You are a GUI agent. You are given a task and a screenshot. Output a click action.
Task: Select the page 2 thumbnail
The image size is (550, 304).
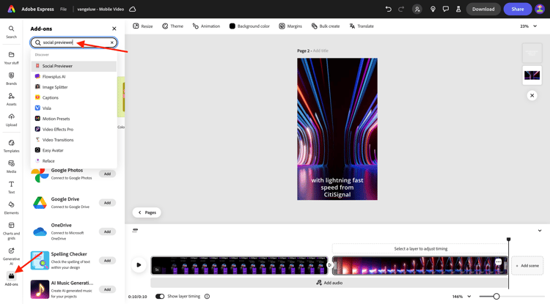(x=532, y=75)
